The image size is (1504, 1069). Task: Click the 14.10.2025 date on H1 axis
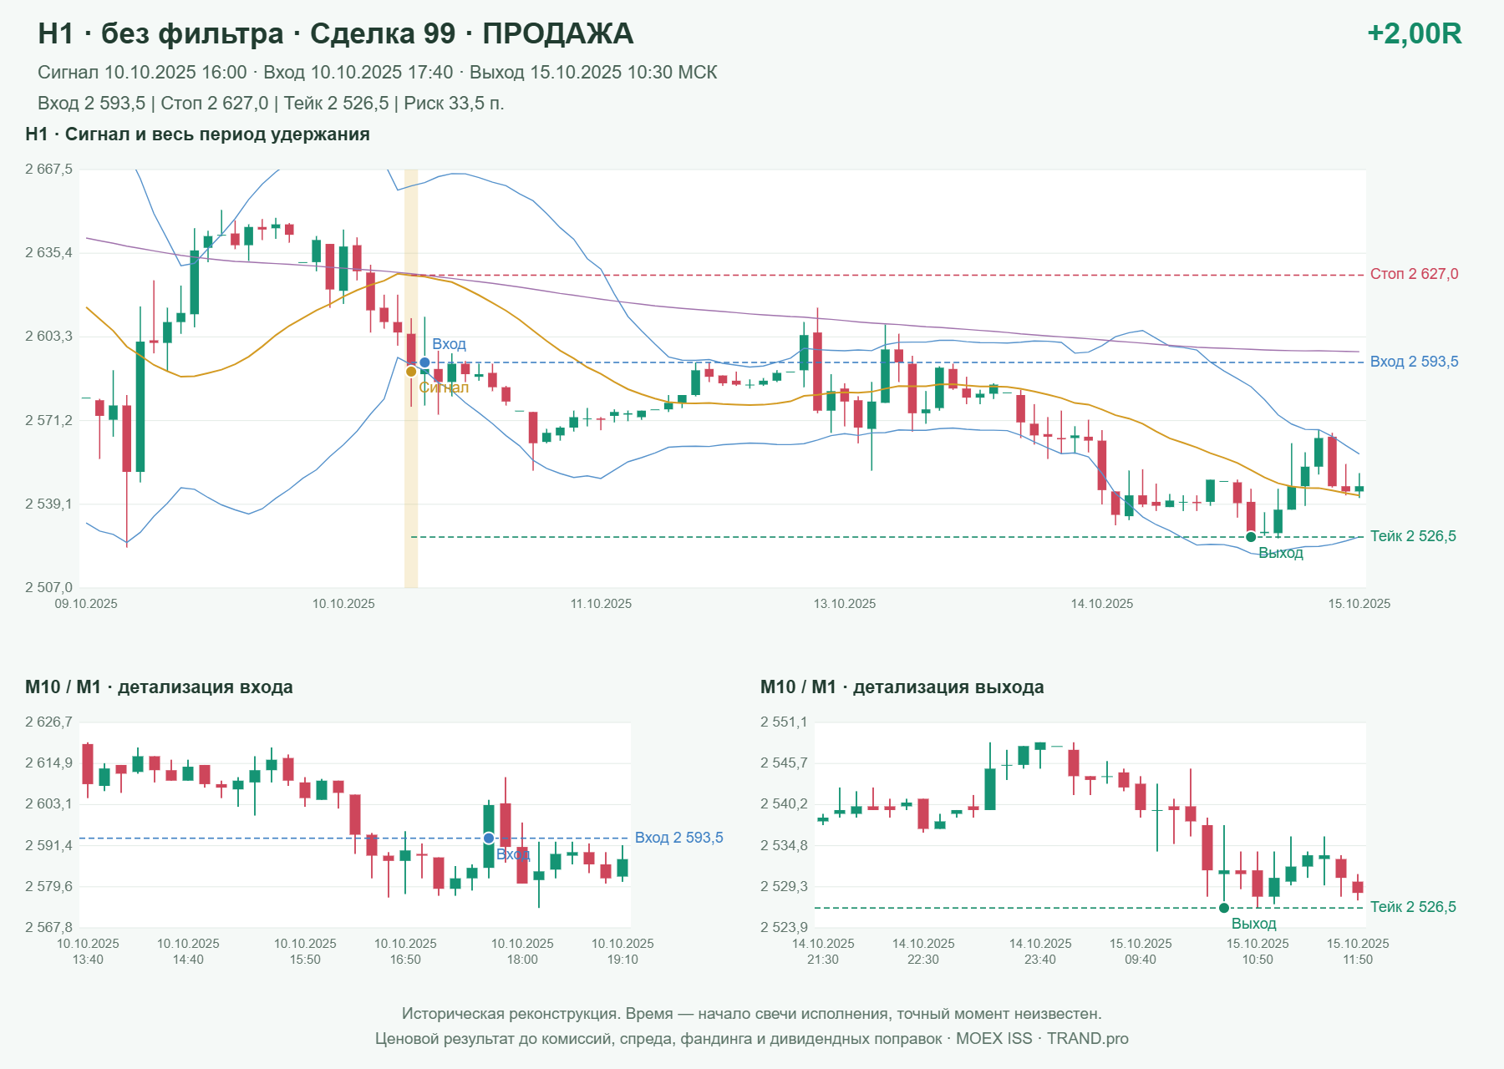pyautogui.click(x=1102, y=604)
